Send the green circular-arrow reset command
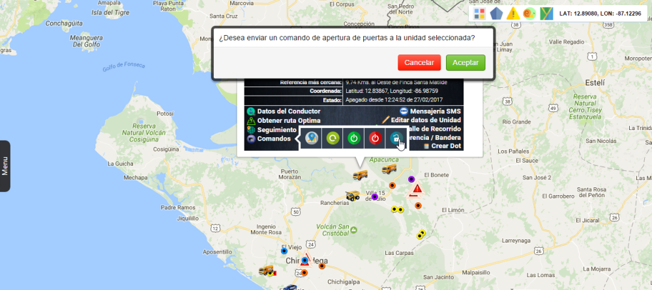The width and height of the screenshot is (652, 290). (333, 138)
